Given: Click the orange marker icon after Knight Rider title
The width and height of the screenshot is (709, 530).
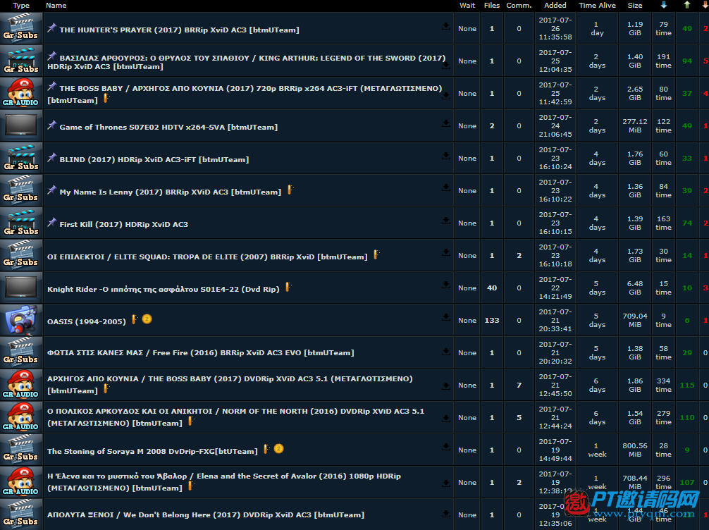Looking at the screenshot, I should coord(288,287).
